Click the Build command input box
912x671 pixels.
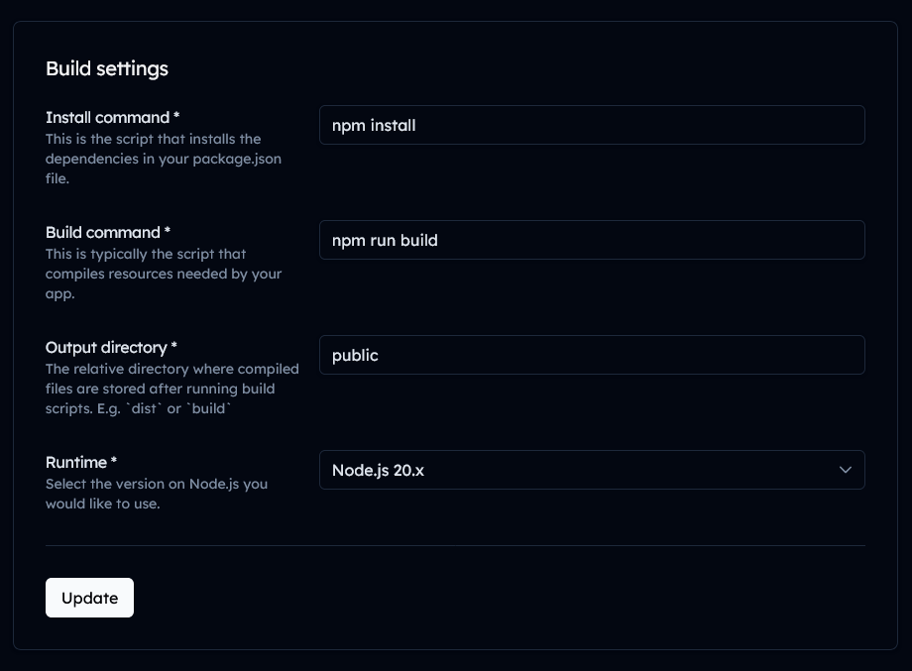click(x=592, y=240)
